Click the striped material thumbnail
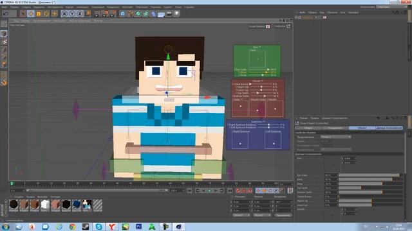Screen dimensions: 412x231 [98, 205]
